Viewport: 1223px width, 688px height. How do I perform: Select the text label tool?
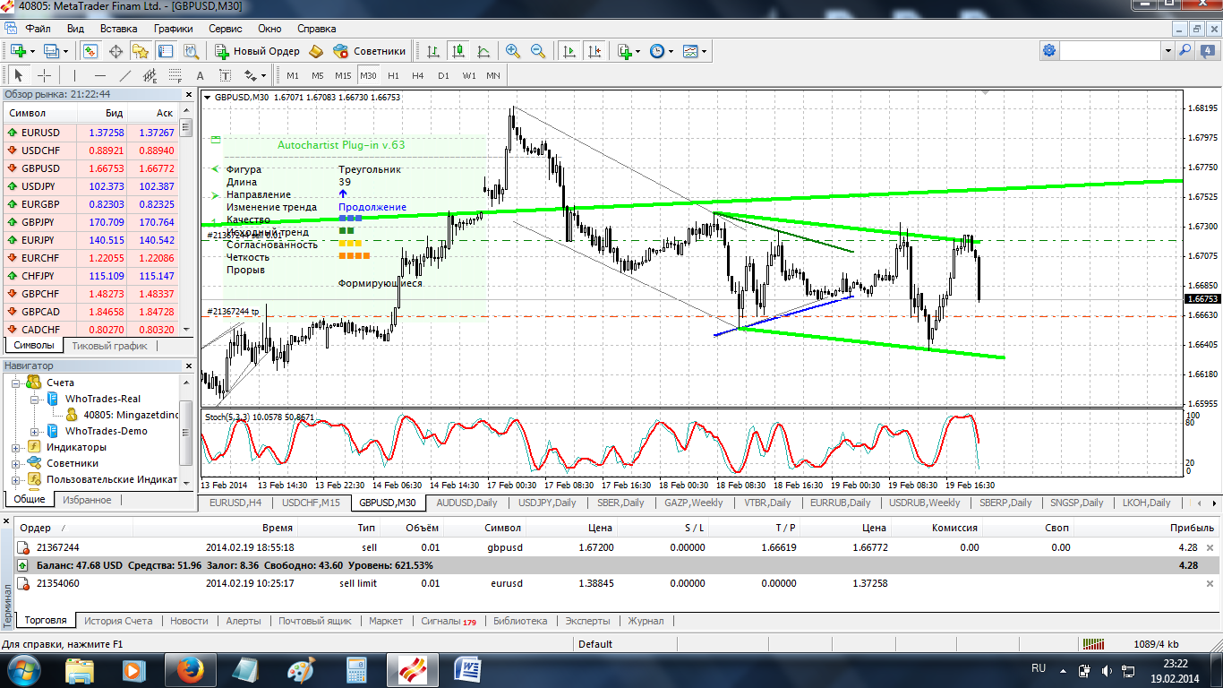pos(225,75)
